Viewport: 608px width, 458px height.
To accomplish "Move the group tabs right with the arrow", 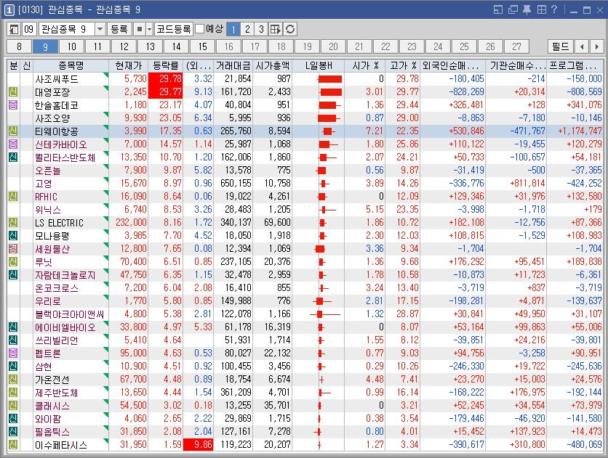I will click(x=596, y=46).
